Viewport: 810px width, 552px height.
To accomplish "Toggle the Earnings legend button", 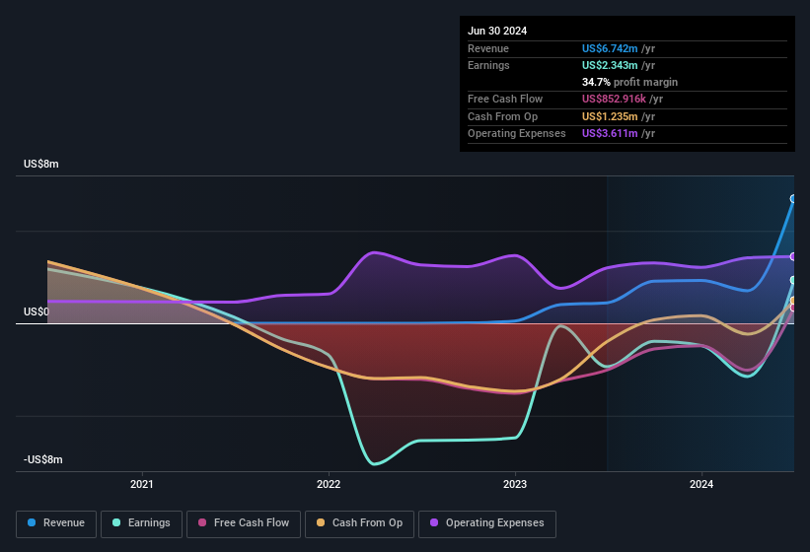I will pyautogui.click(x=141, y=523).
